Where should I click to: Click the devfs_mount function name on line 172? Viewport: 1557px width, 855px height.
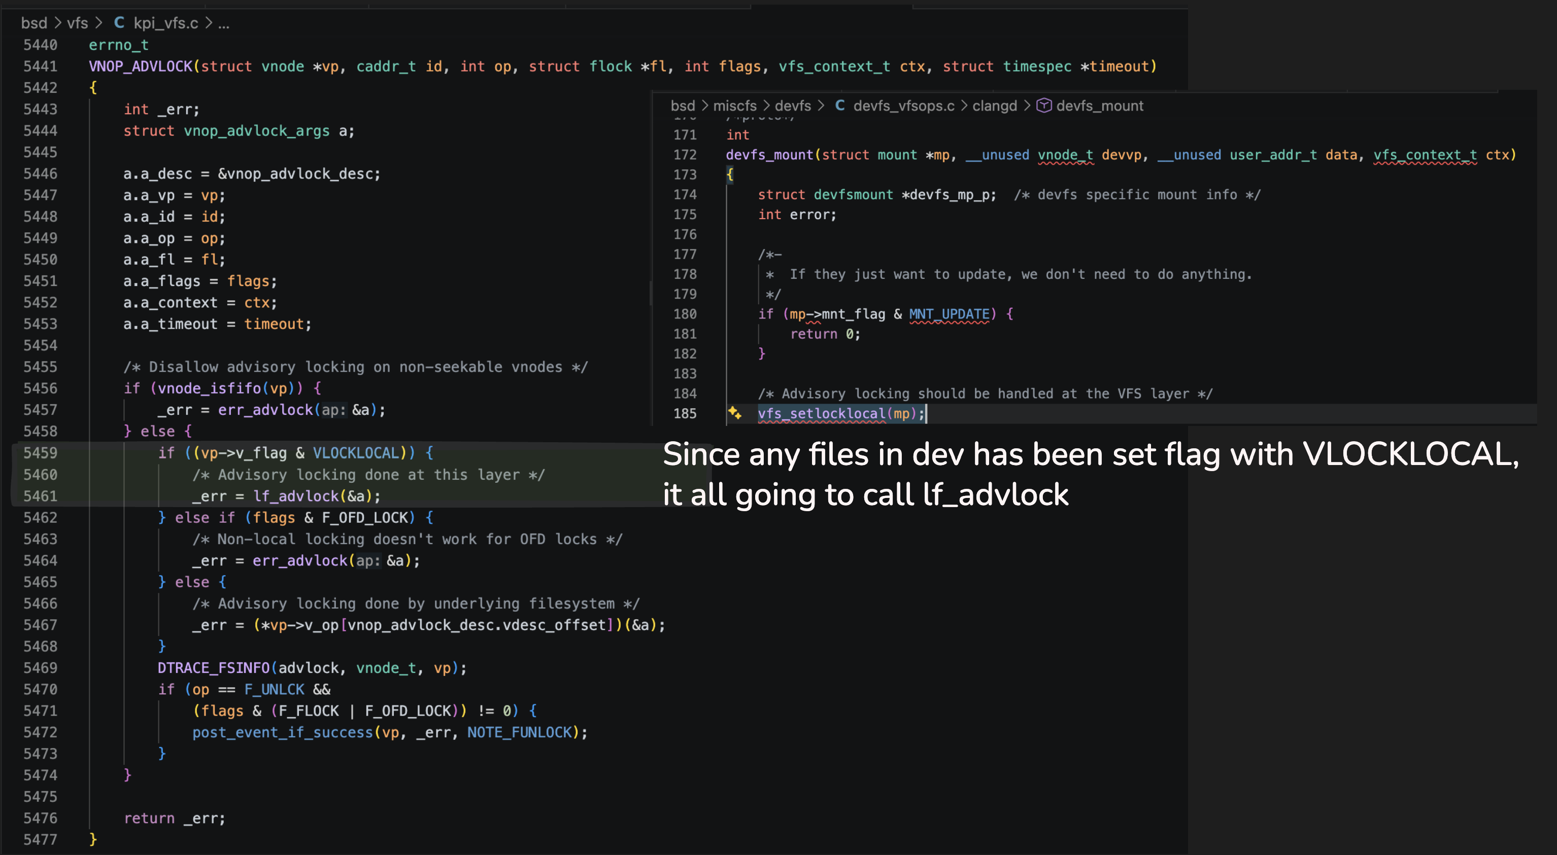pyautogui.click(x=769, y=155)
